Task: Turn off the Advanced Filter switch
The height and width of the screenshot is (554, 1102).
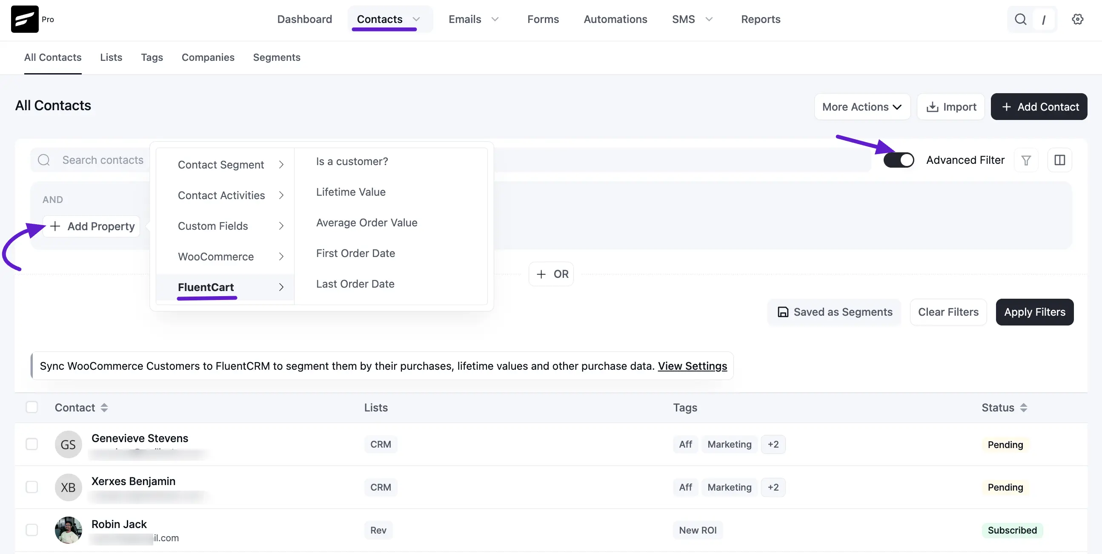Action: 899,160
